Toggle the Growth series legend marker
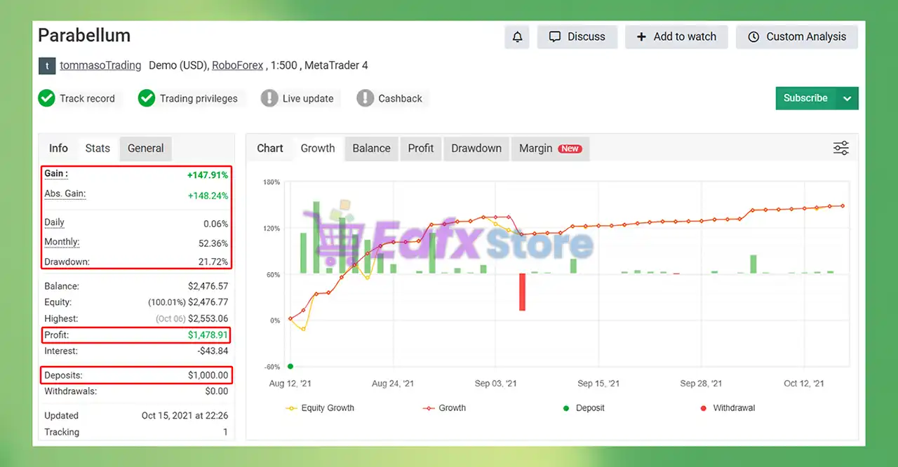898x467 pixels. click(429, 408)
